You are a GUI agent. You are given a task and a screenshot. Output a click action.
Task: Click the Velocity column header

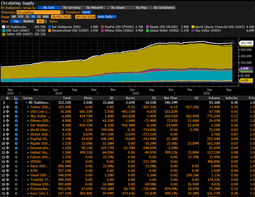231,98
